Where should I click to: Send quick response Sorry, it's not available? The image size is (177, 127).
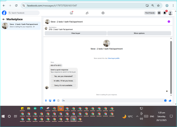point(63,85)
